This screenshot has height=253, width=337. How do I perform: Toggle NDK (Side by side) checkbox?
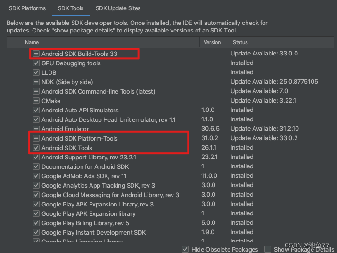[36, 82]
